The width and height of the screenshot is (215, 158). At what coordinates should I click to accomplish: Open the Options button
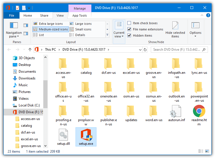click(195, 30)
